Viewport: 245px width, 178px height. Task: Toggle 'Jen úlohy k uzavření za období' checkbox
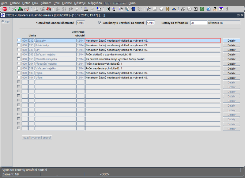[x=100, y=23]
